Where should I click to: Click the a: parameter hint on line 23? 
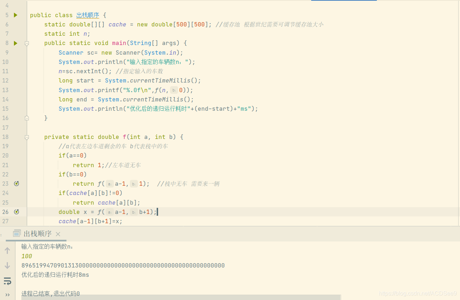tap(110, 184)
